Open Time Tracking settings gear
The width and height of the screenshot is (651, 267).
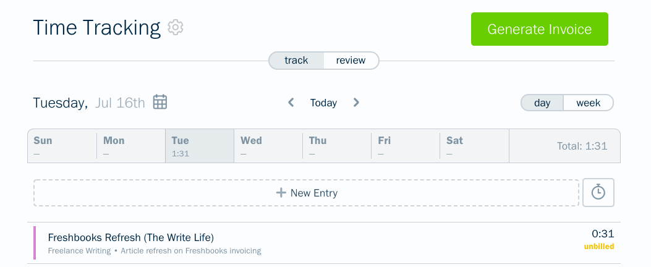(176, 27)
